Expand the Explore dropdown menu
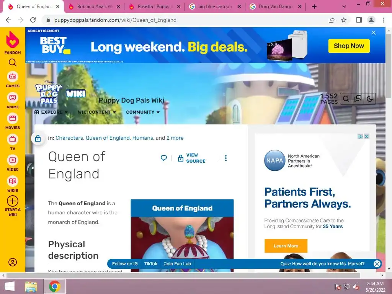This screenshot has height=294, width=392. tap(51, 112)
